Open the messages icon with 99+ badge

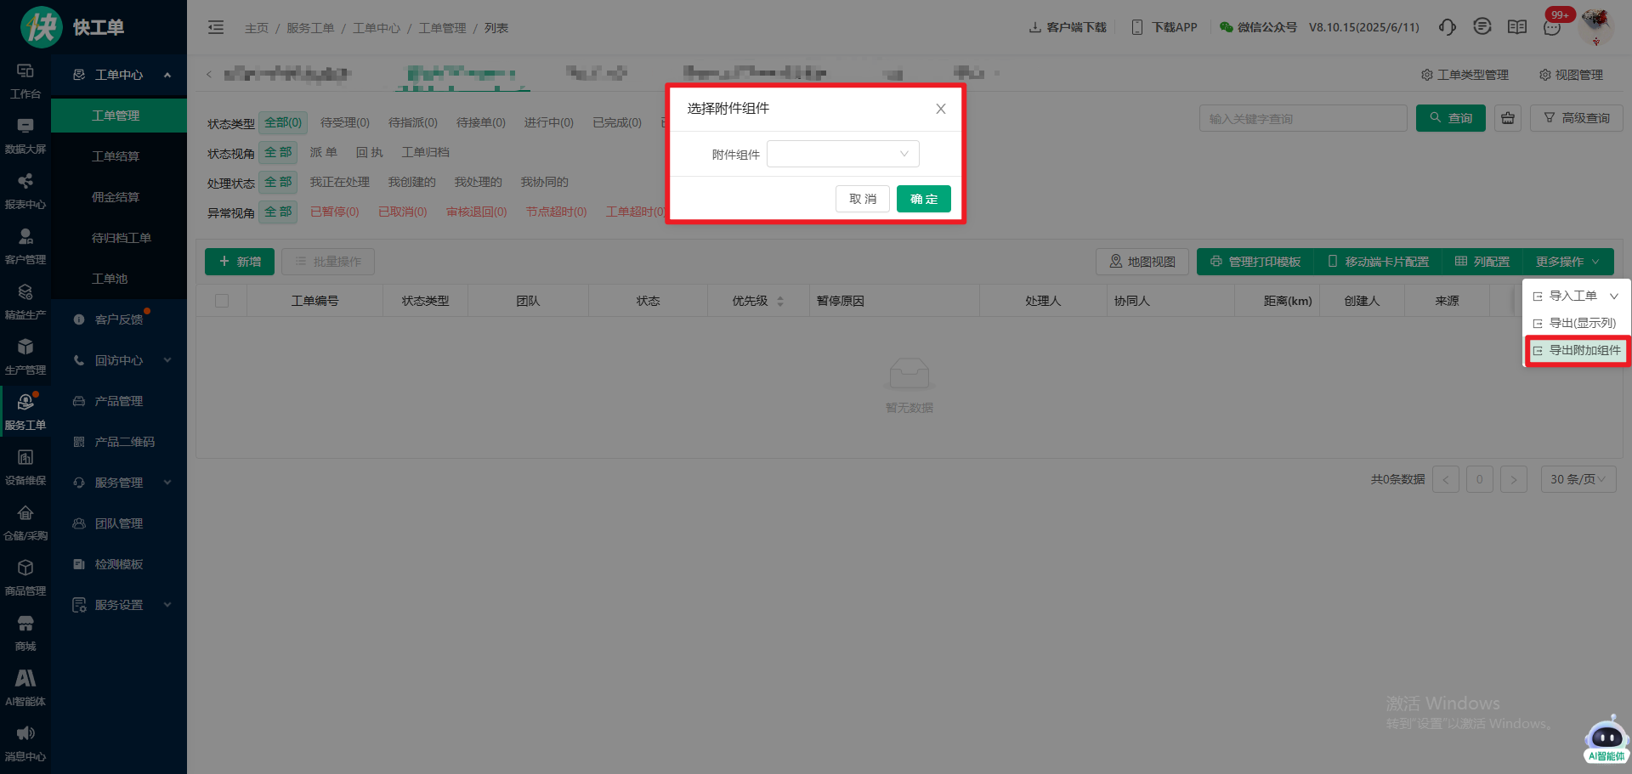point(1552,27)
